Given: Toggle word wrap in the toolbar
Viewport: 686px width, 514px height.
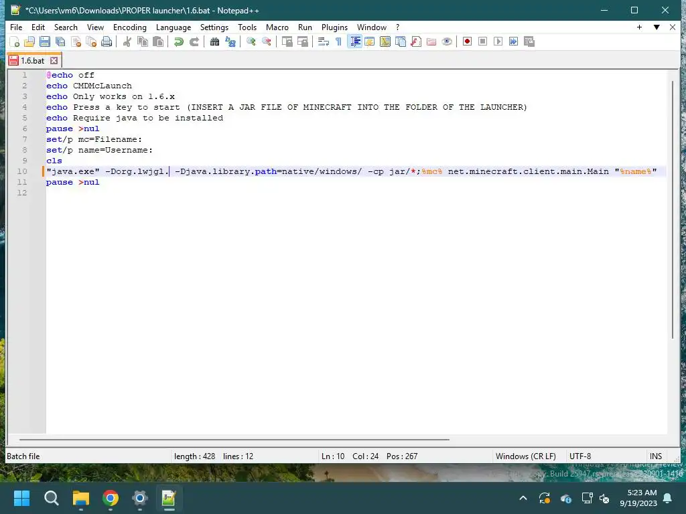Looking at the screenshot, I should click(324, 41).
